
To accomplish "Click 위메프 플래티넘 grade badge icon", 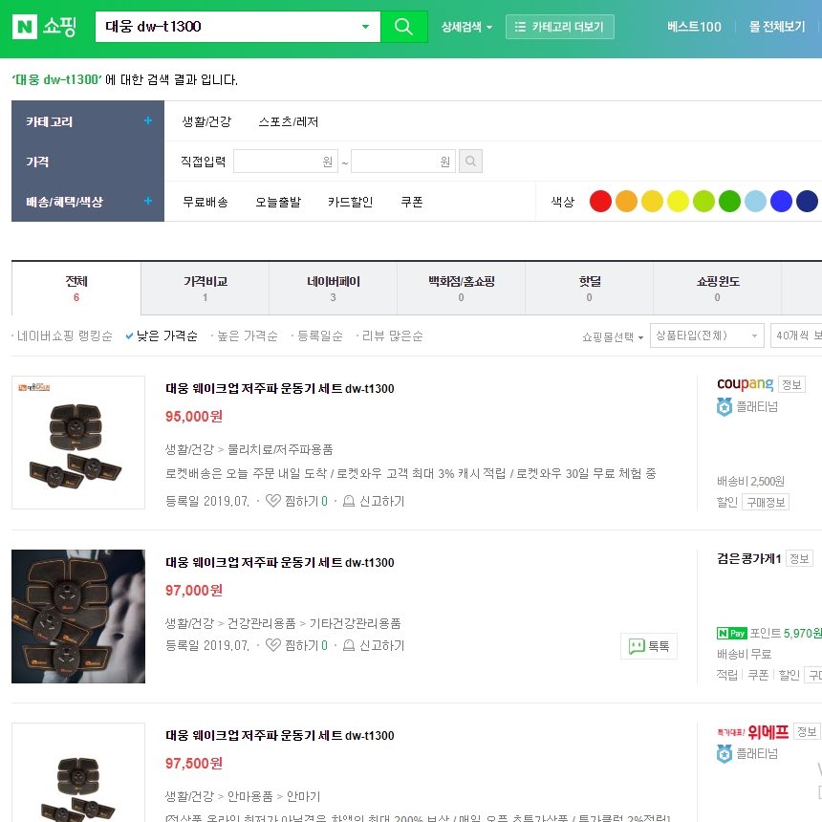I will click(x=724, y=754).
